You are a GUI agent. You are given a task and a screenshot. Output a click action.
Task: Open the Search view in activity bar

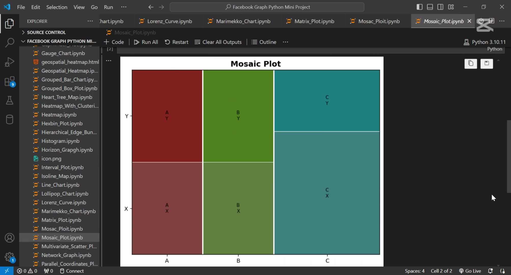9,43
